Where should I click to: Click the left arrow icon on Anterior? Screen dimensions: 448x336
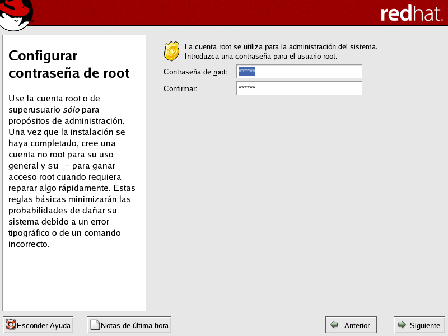[334, 325]
